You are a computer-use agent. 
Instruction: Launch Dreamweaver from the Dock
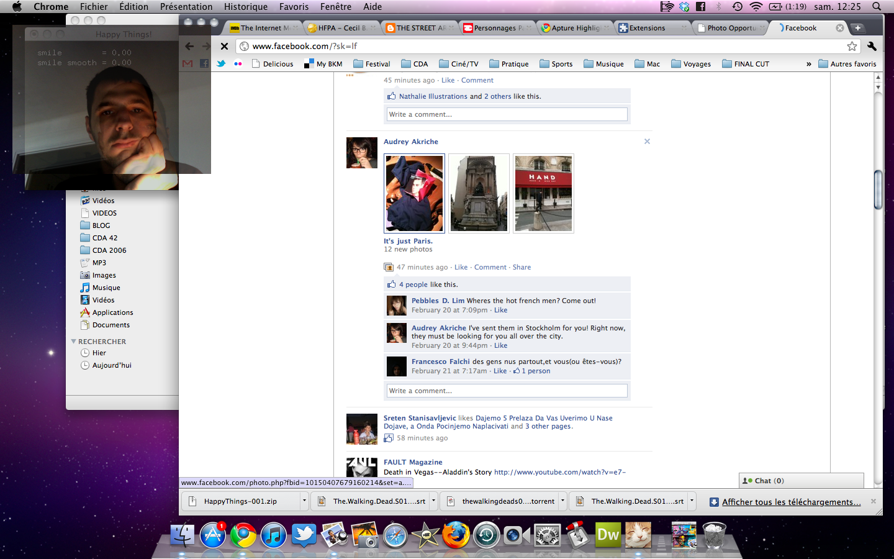point(608,535)
